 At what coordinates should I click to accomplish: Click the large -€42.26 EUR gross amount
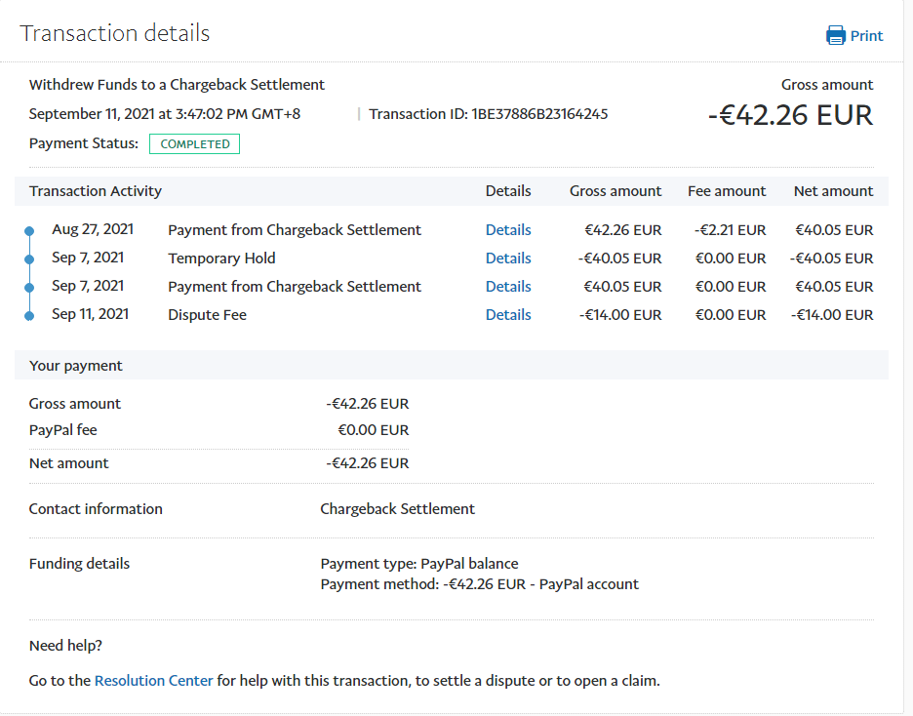[x=790, y=115]
